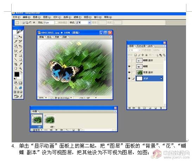The height and width of the screenshot is (161, 192).
Task: Delete frame with Animation panel trash icon
Action: [x=79, y=130]
